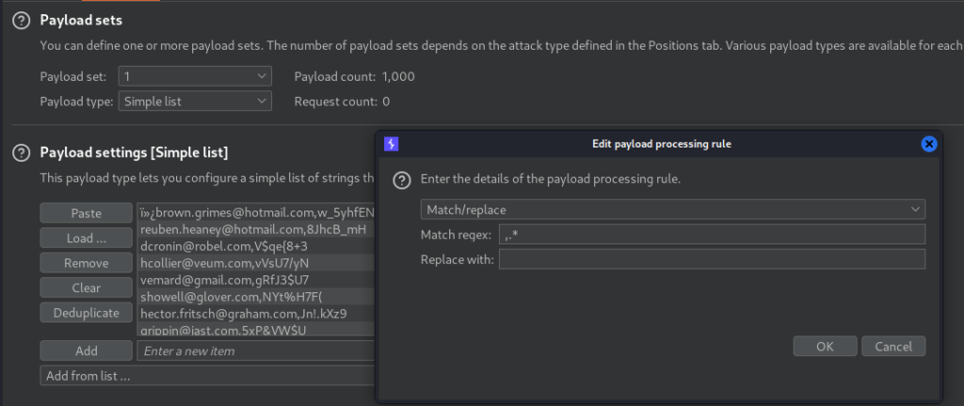Screen dimensions: 964x406
Task: Open the Add from list dropdown
Action: pos(209,375)
